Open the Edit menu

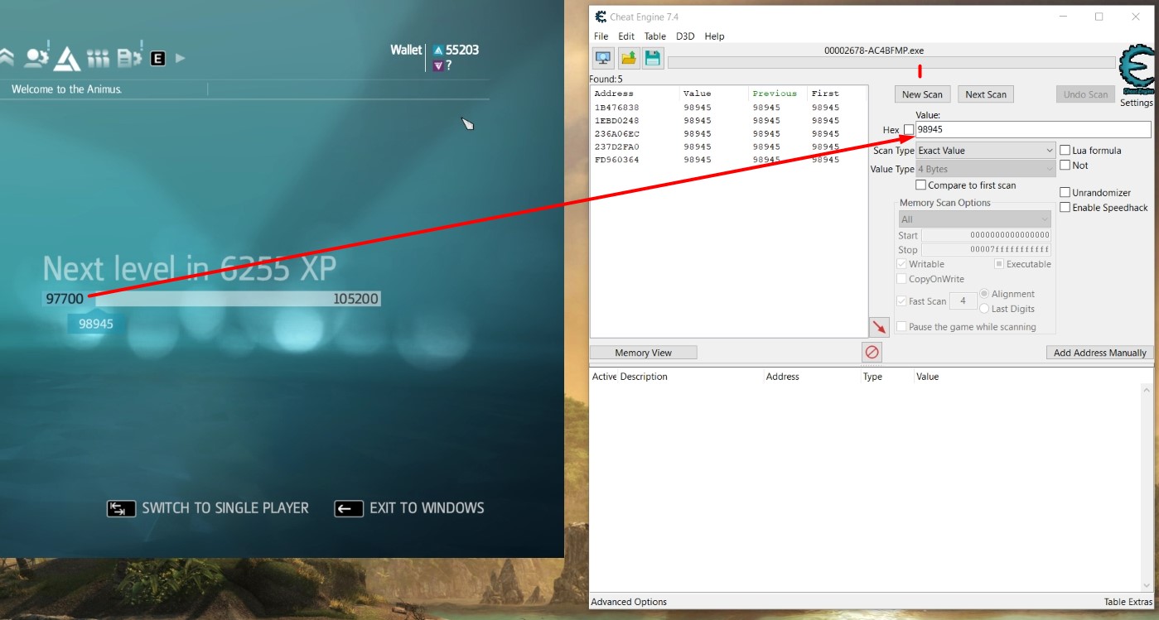[626, 36]
